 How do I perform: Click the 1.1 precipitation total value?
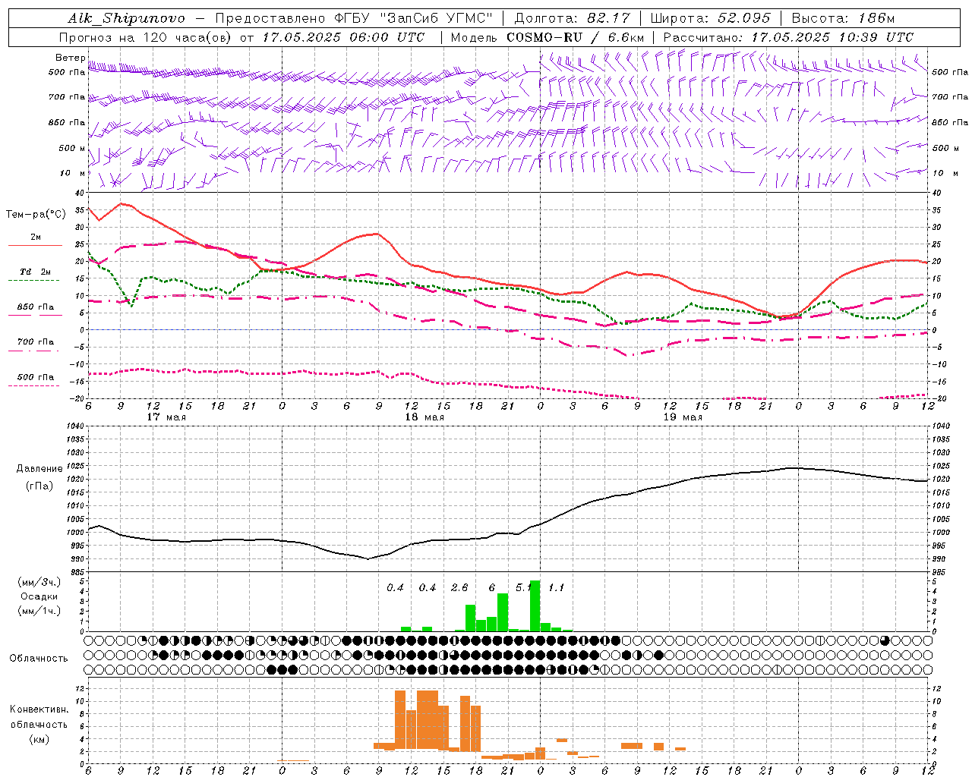pyautogui.click(x=557, y=588)
